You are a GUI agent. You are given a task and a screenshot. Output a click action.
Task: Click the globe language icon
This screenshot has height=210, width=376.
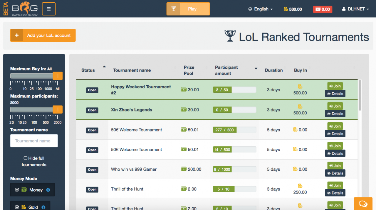click(250, 9)
